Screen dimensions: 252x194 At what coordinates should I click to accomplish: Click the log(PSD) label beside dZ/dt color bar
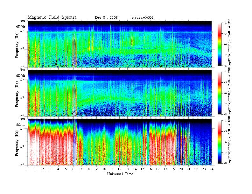[x=229, y=140]
